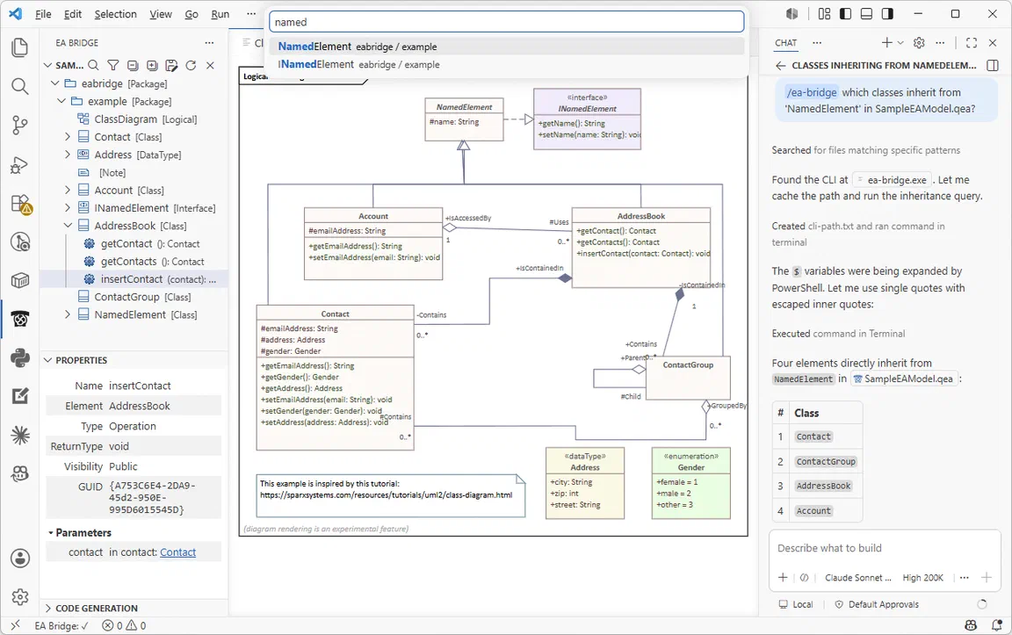Open the File menu
Viewport: 1012px width, 635px height.
[43, 14]
